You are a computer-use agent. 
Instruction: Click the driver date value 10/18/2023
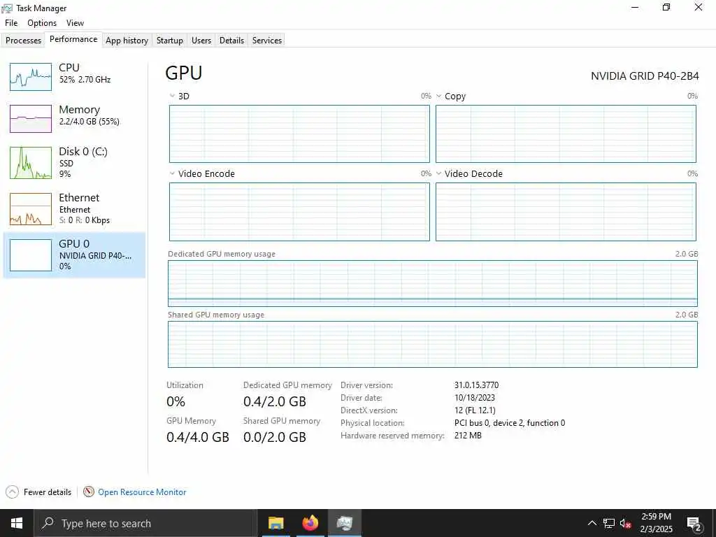pyautogui.click(x=475, y=398)
